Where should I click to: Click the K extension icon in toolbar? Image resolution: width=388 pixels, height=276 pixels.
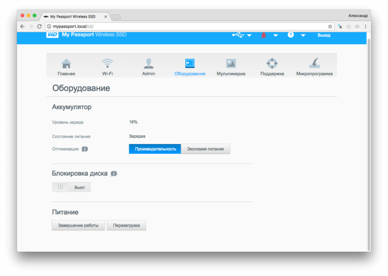(340, 26)
